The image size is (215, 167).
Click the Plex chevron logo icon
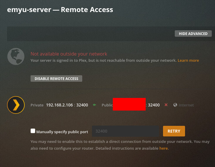point(16,105)
